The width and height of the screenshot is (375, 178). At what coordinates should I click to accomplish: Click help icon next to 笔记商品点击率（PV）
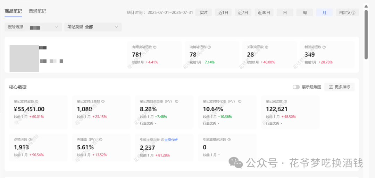click(x=177, y=101)
